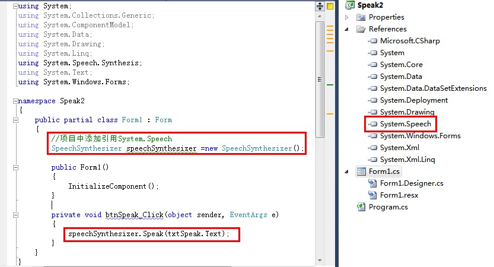Click the vertical scrollbar thumb
Image resolution: width=494 pixels, height=267 pixels.
(320, 80)
